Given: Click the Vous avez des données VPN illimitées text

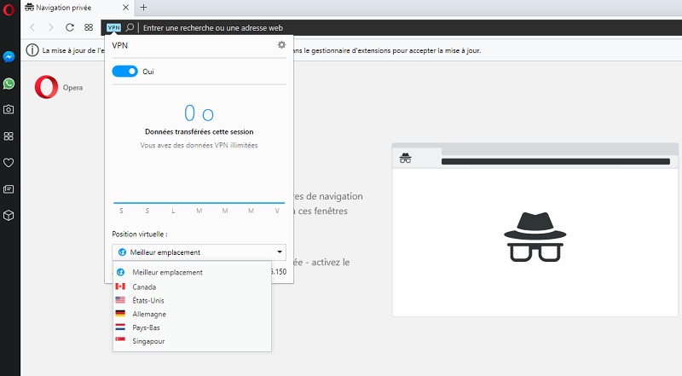Looking at the screenshot, I should (199, 145).
